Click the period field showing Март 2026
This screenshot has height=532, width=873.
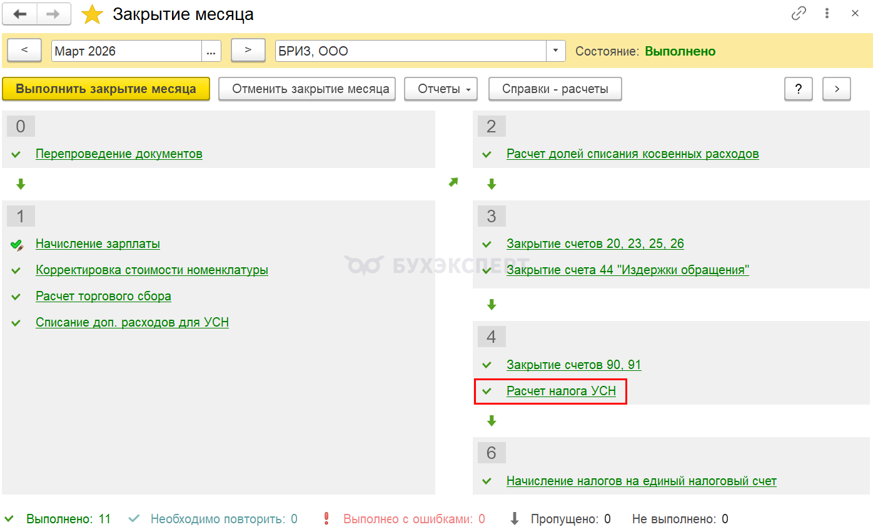coord(126,51)
